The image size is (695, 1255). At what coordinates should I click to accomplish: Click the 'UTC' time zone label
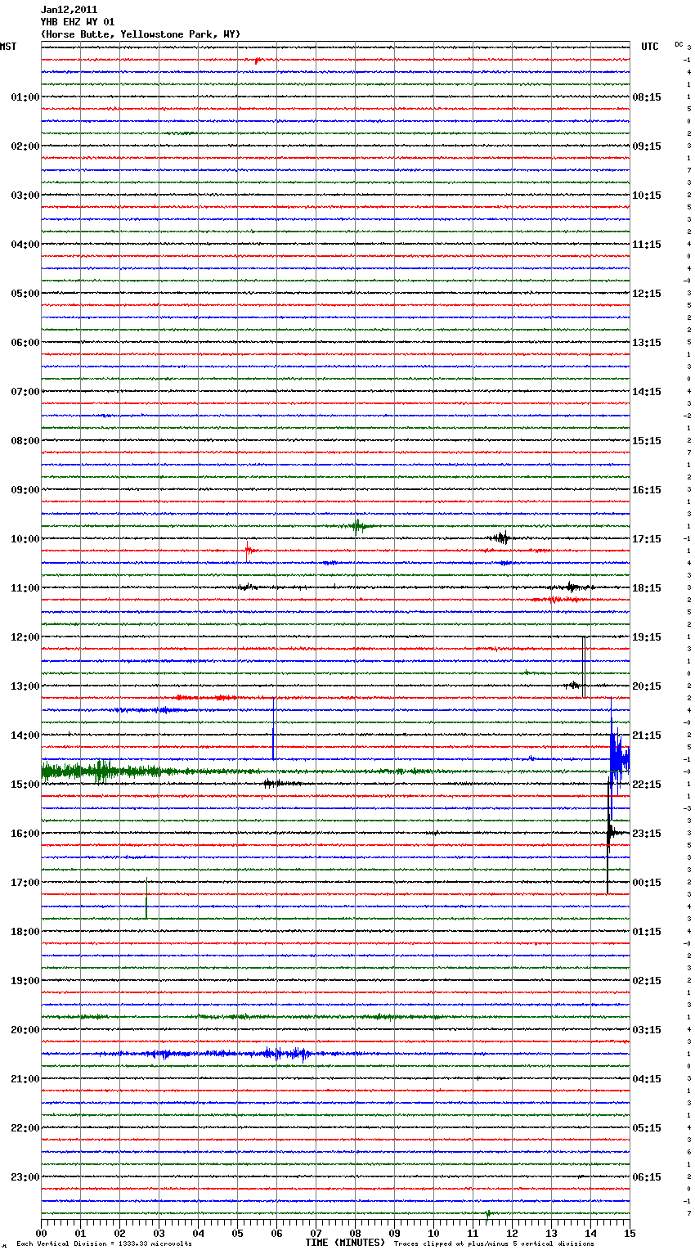pyautogui.click(x=650, y=47)
